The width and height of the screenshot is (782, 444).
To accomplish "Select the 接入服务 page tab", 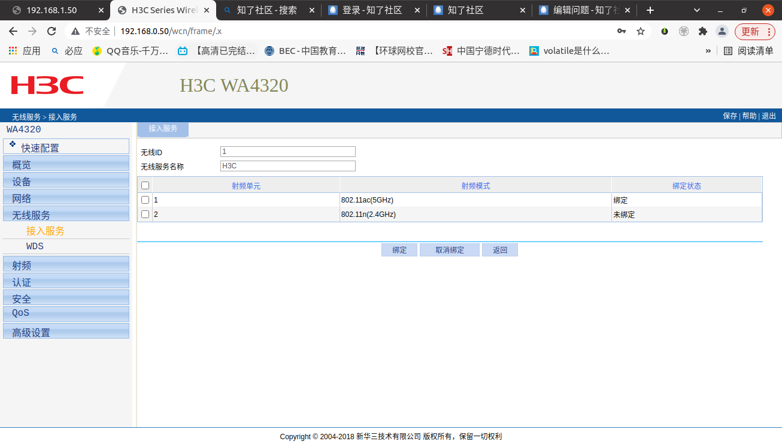I will 163,129.
